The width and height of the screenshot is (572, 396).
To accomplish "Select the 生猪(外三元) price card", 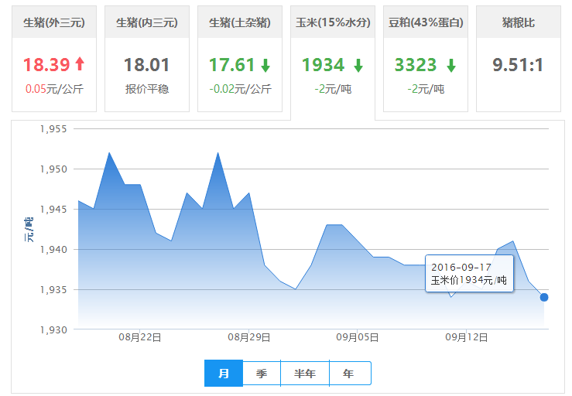I will click(54, 59).
